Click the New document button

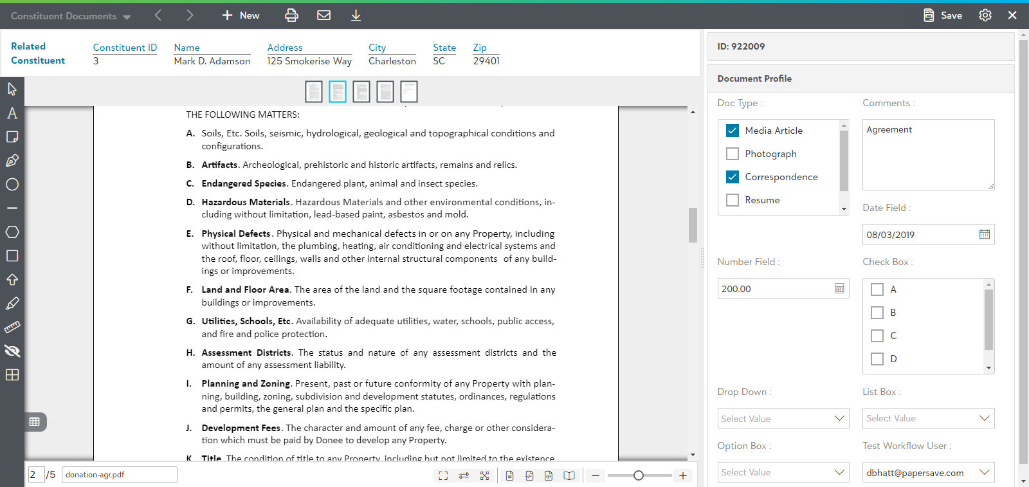pyautogui.click(x=241, y=15)
